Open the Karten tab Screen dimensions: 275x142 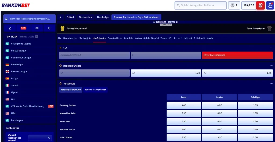[x=138, y=38]
